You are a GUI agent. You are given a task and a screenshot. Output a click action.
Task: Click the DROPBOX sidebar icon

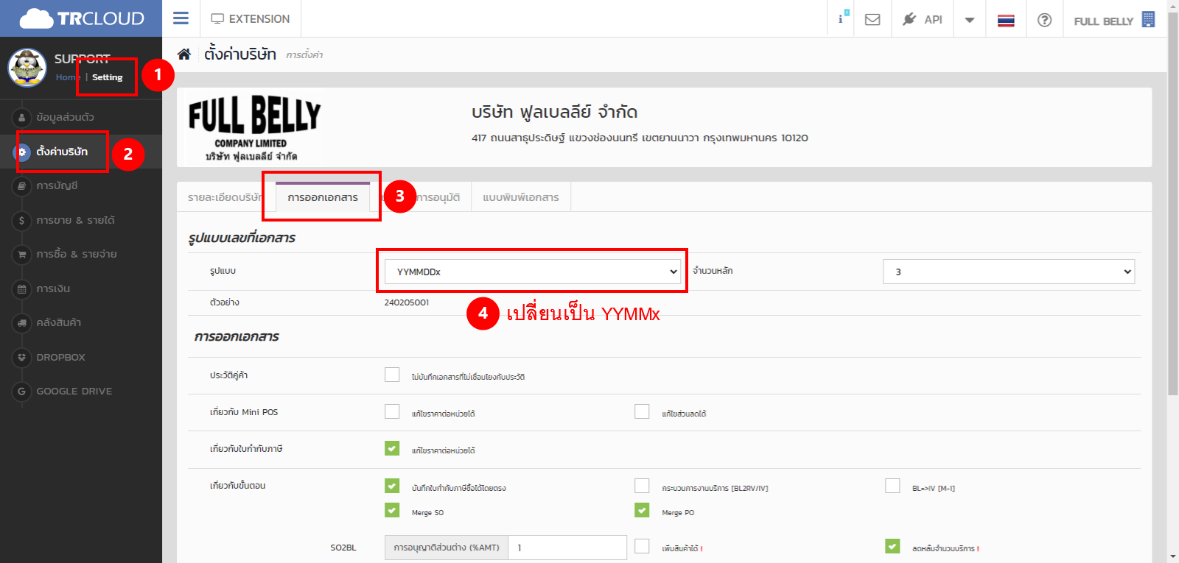pyautogui.click(x=21, y=358)
